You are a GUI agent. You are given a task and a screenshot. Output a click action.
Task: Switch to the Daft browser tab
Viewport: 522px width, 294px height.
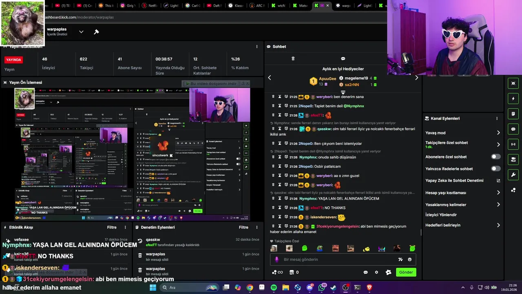click(x=214, y=6)
